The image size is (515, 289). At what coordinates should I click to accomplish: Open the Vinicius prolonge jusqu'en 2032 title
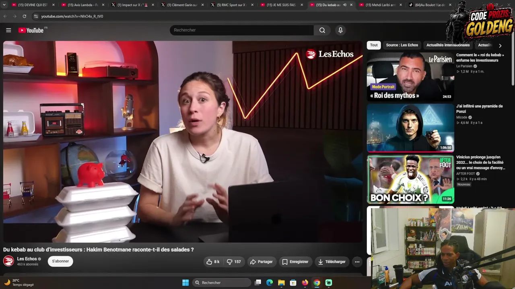point(480,162)
